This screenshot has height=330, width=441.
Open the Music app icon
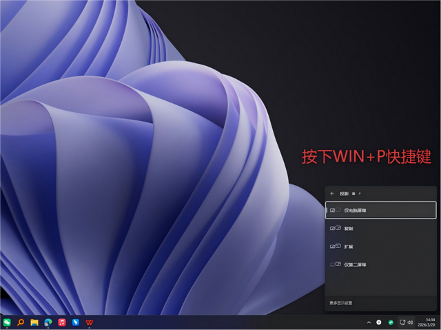(x=62, y=322)
